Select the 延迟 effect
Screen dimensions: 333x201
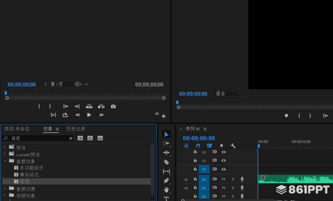click(24, 182)
